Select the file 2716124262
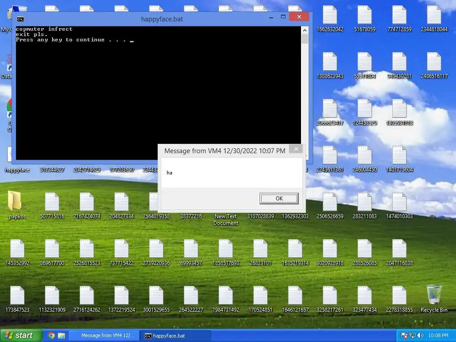The width and height of the screenshot is (456, 342). (87, 300)
